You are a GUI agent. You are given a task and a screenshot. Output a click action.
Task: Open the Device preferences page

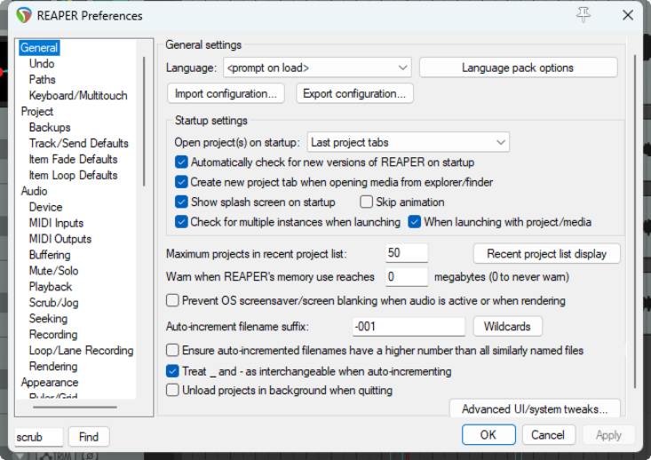click(45, 207)
